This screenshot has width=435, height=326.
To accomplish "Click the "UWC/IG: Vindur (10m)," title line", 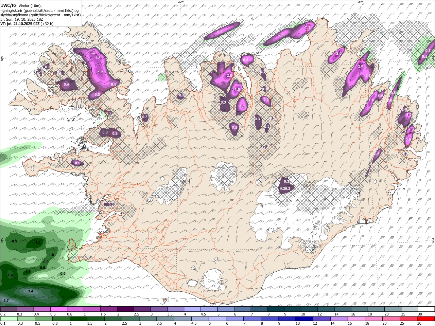I will 21,6.
